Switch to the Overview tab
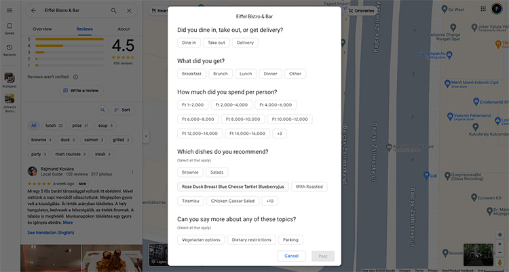Viewport: 509px width, 272px height. [42, 29]
